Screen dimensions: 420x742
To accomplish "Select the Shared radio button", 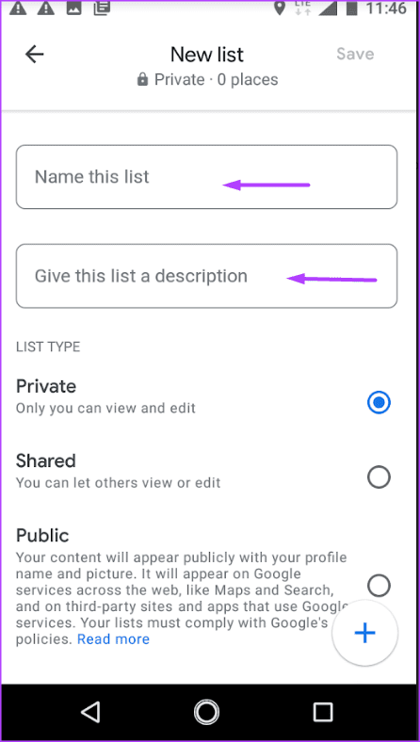I will pos(379,477).
